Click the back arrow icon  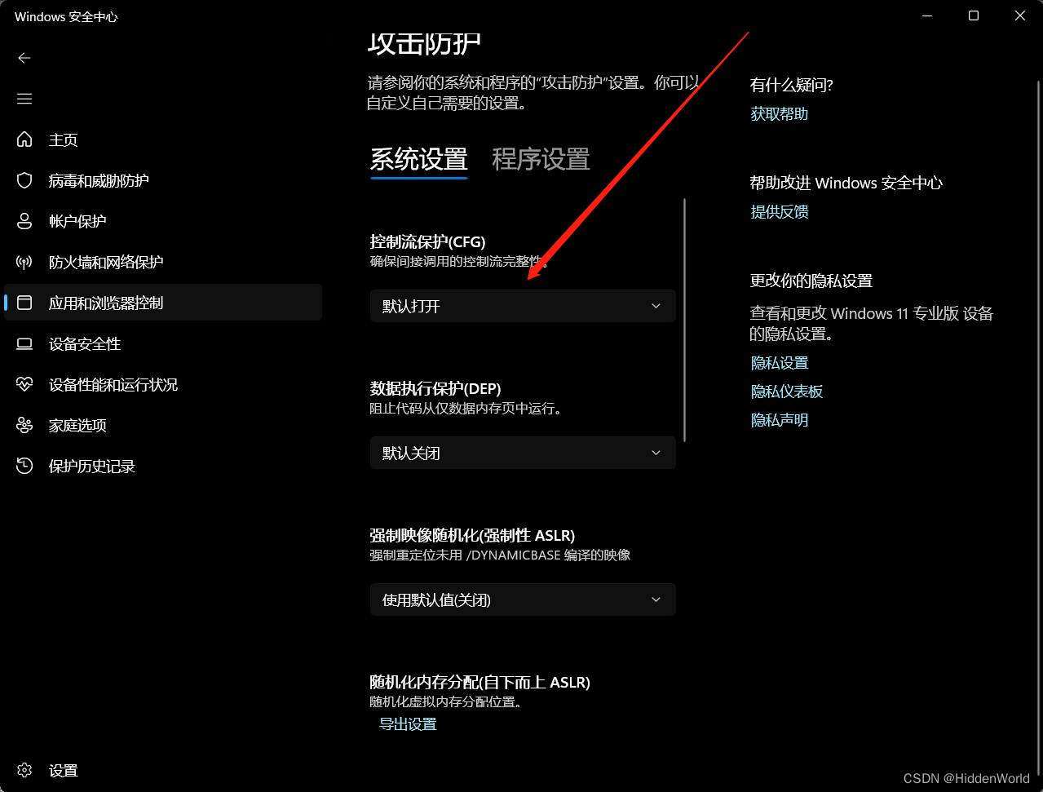[24, 58]
